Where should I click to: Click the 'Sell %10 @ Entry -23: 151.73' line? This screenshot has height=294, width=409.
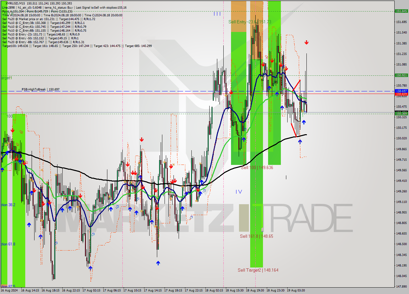coord(41,34)
